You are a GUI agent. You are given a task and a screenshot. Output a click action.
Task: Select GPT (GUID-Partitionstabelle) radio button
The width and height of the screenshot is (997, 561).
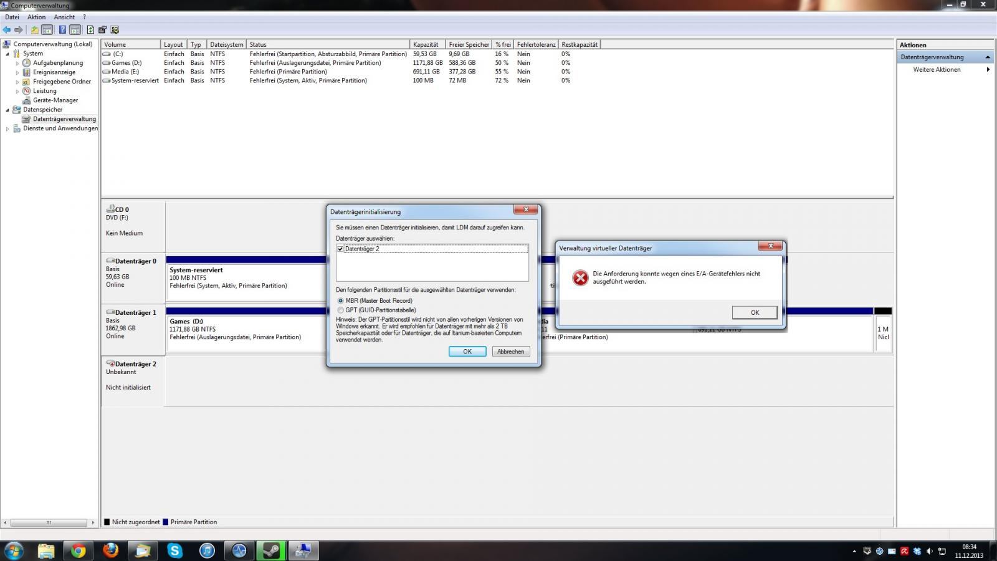pyautogui.click(x=340, y=310)
